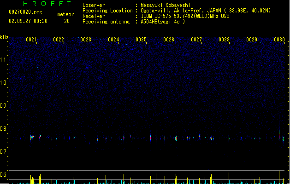Click the Receiver label
This screenshot has width=290, height=184.
(94, 16)
